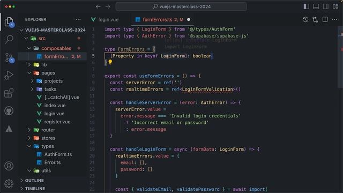Open the Manage gear icon
Image resolution: width=343 pixels, height=193 pixels.
click(9, 183)
